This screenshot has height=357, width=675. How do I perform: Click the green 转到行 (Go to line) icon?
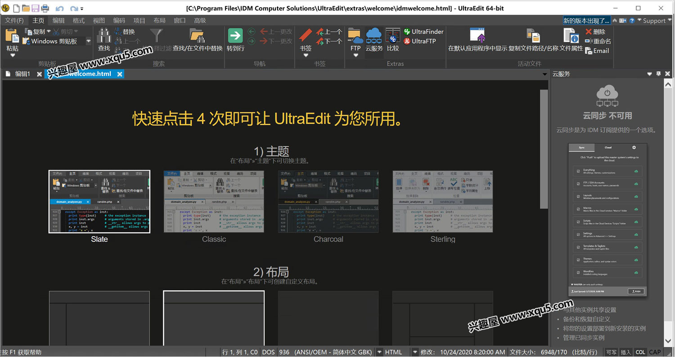pos(235,36)
